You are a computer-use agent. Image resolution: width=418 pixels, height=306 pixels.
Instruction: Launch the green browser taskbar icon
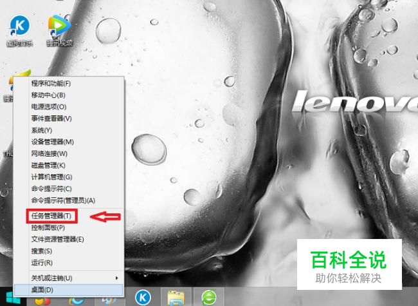point(209,297)
